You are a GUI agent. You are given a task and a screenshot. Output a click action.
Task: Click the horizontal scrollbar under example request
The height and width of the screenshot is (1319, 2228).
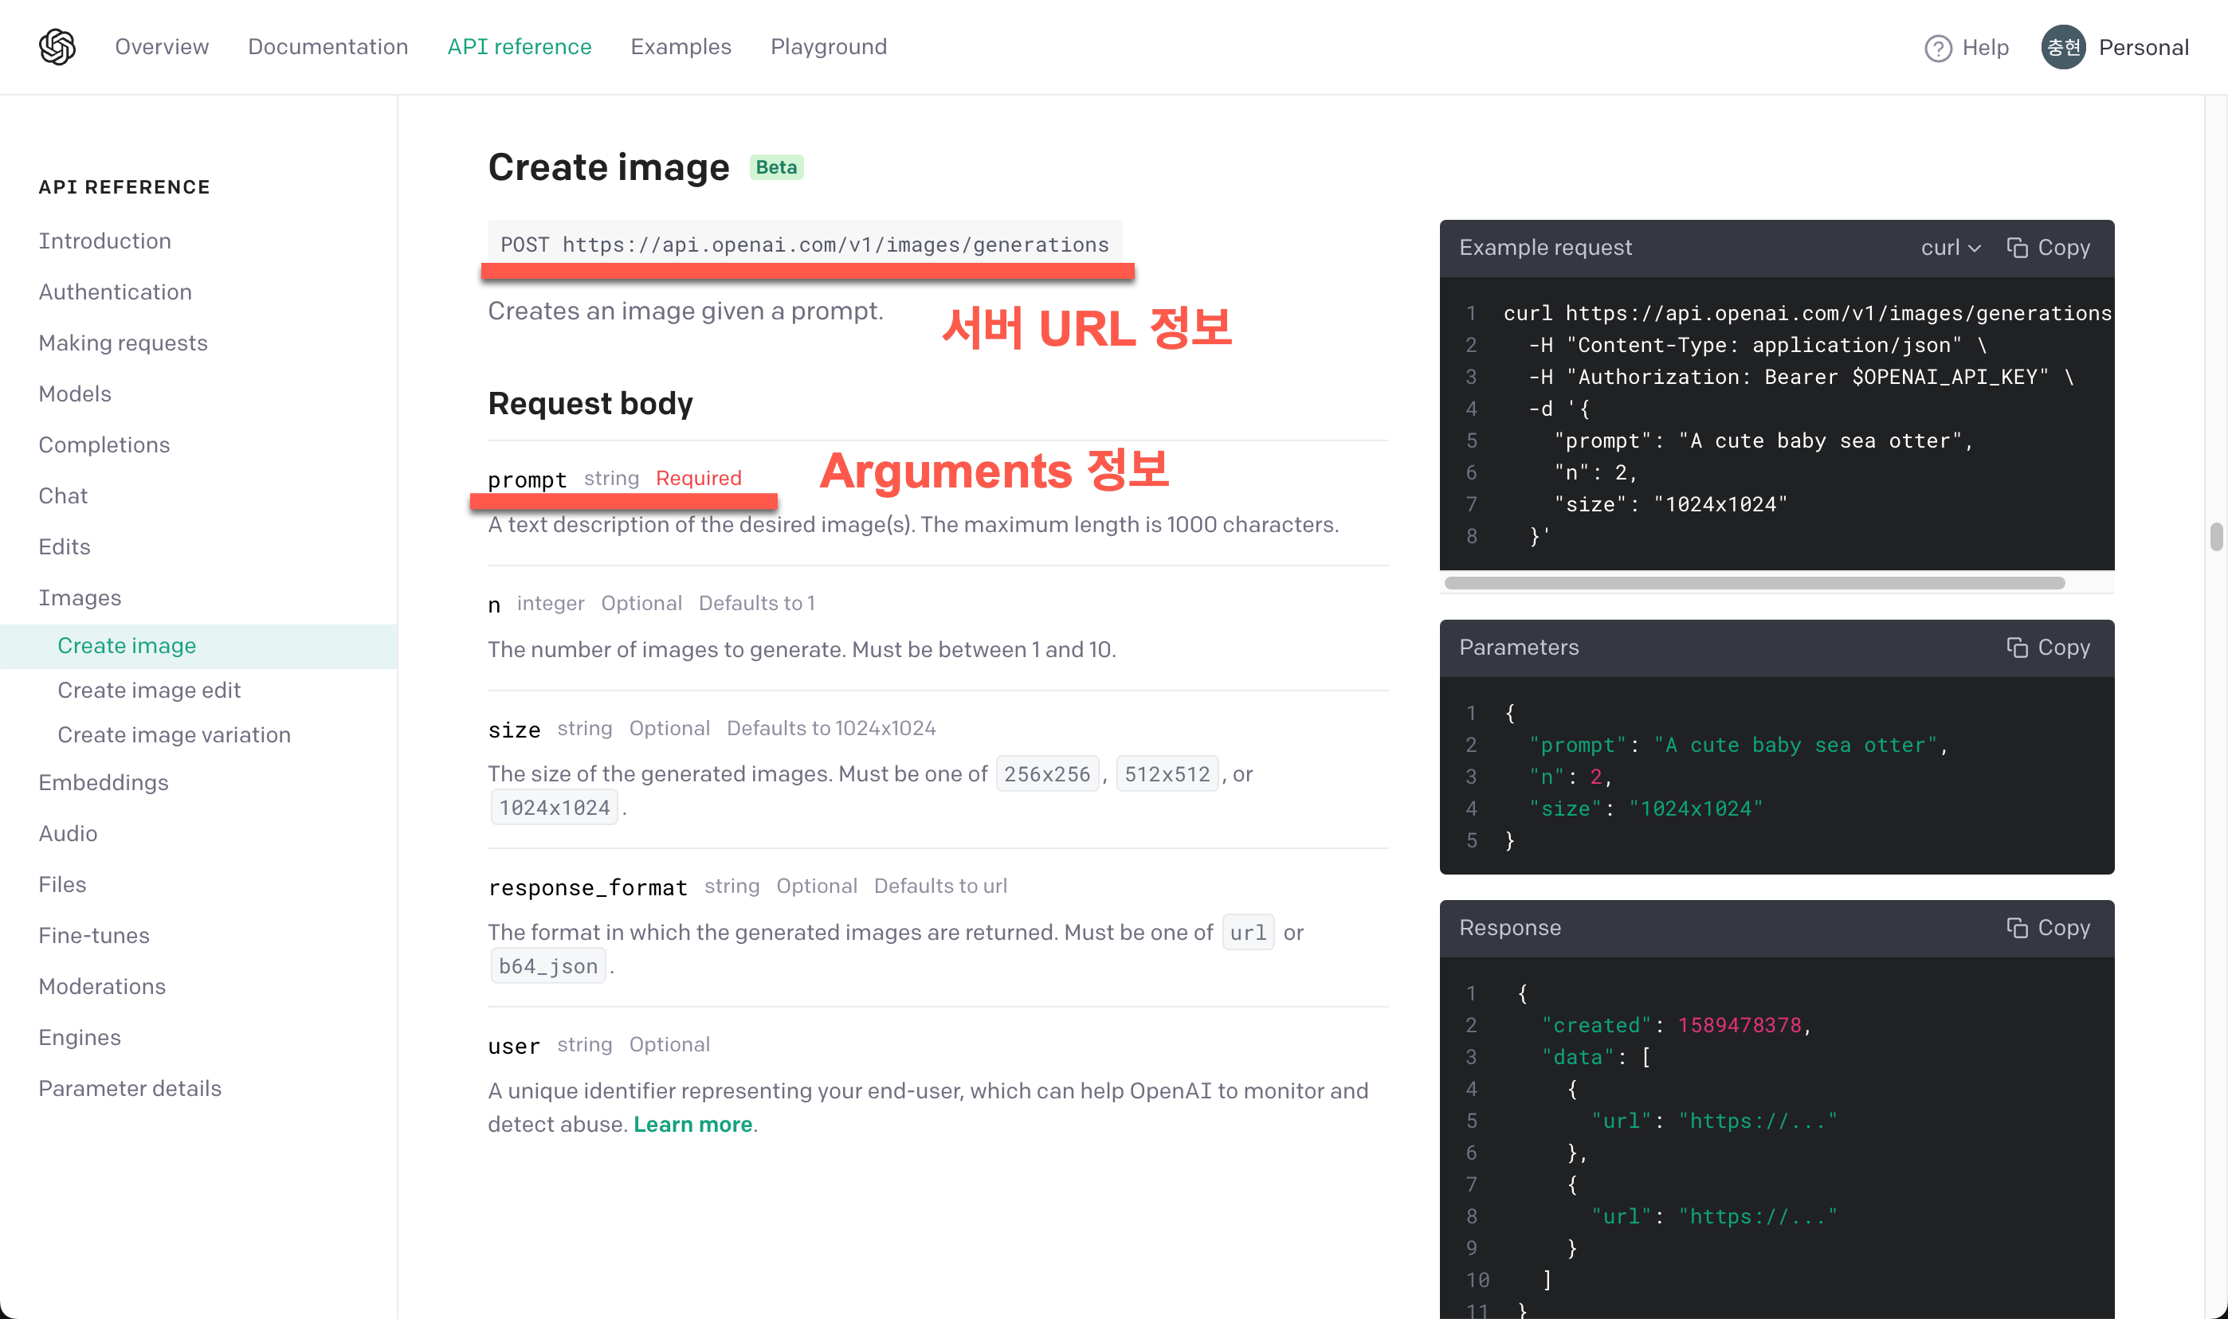1753,583
